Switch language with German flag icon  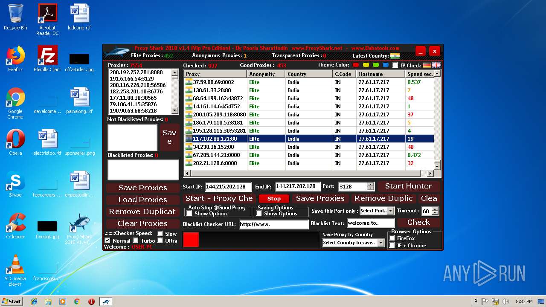pyautogui.click(x=427, y=65)
